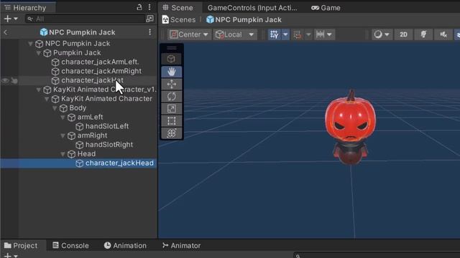Select the Transform tool
This screenshot has height=258, width=460.
pos(172,133)
